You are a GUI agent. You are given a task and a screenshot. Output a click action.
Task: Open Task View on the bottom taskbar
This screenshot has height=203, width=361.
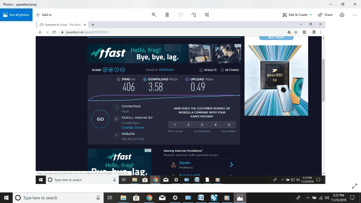[x=110, y=198]
